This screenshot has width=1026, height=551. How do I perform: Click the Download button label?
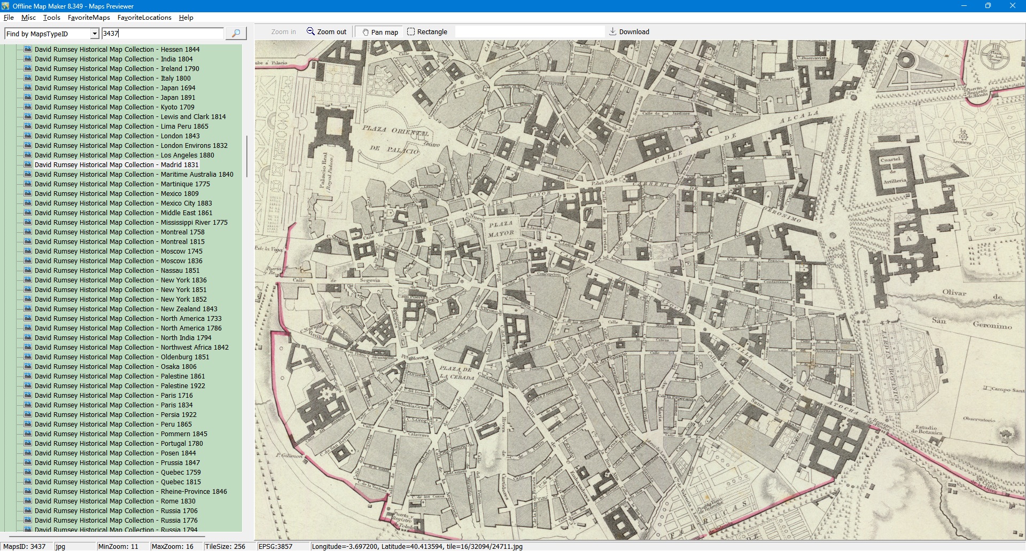coord(634,32)
